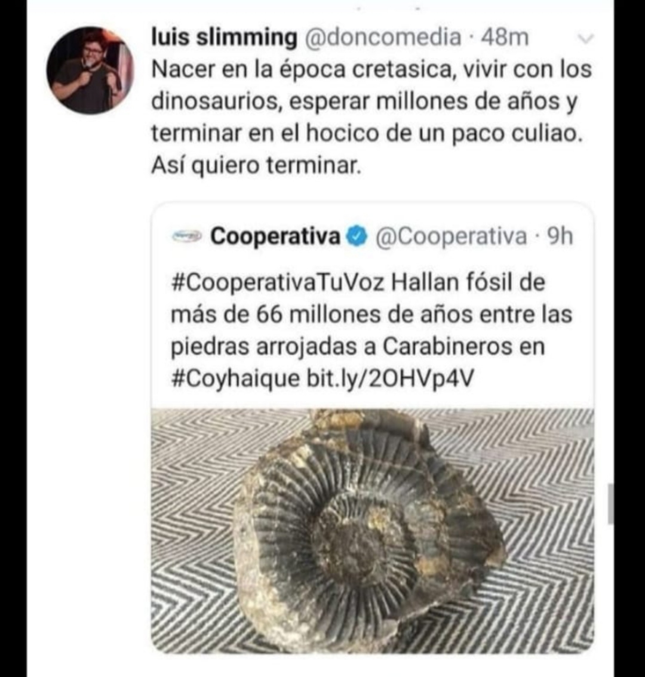This screenshot has height=677, width=645.
Task: Click the 'Así quiero terminar.' line
Action: point(256,165)
